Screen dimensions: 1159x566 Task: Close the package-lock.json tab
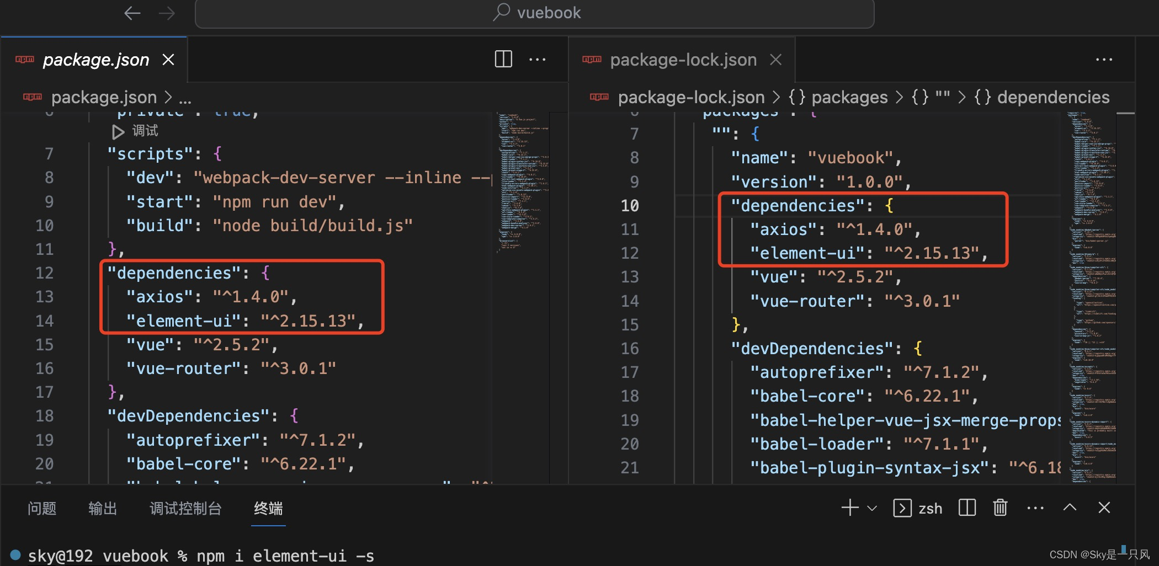click(x=776, y=60)
